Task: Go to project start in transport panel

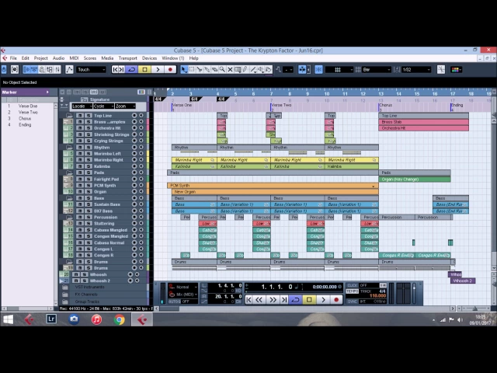Action: [248, 299]
